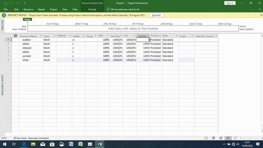Click the Cost/Use cell being edited for walker

[143, 40]
